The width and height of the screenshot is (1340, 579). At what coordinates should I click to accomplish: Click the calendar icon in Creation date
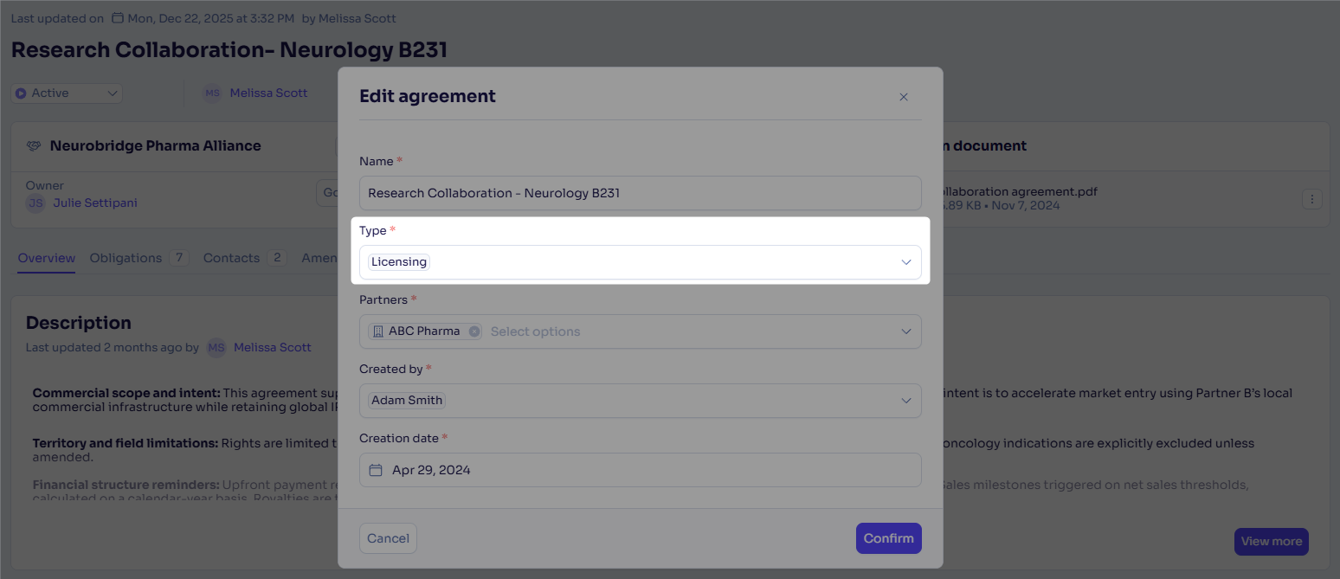376,470
